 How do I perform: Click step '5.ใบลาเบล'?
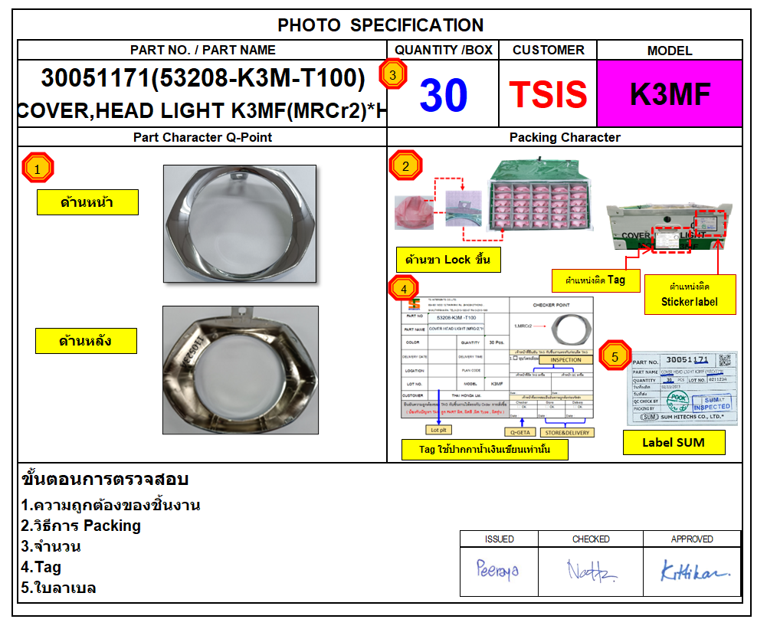point(58,588)
